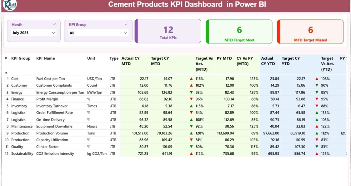351x186 pixels.
Task: Click green up arrow for Production Volume MTD
Action: coord(191,133)
